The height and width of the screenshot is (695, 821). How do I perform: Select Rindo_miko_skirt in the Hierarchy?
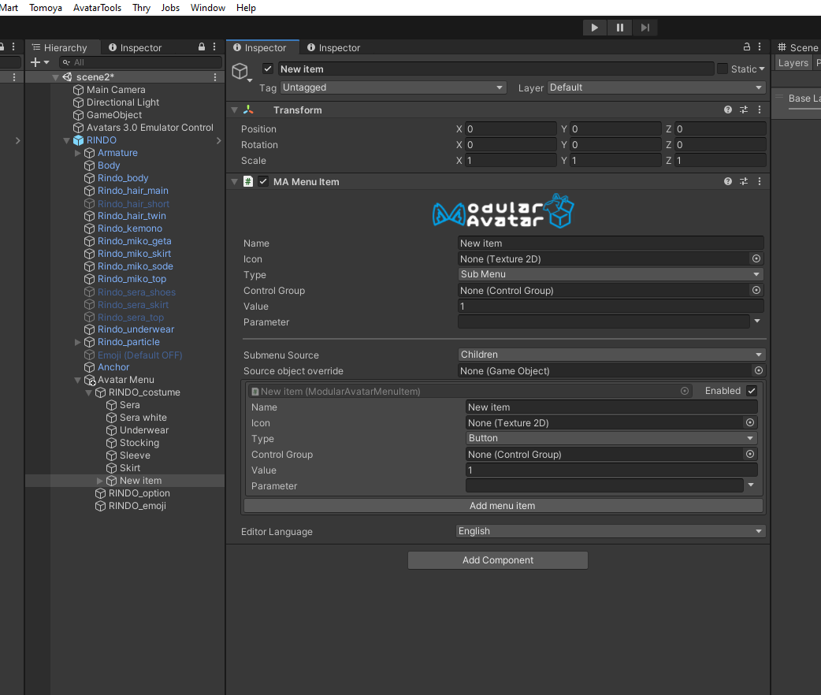[134, 254]
